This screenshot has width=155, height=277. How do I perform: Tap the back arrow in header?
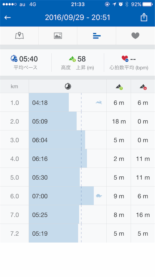(8, 18)
